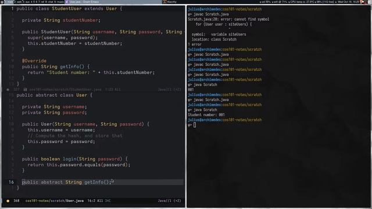
Task: Click "this.studentNumber = studentNumber;" line
Action: (75, 44)
